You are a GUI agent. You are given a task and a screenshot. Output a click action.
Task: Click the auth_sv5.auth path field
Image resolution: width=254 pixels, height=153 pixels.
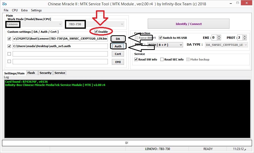tap(60, 46)
